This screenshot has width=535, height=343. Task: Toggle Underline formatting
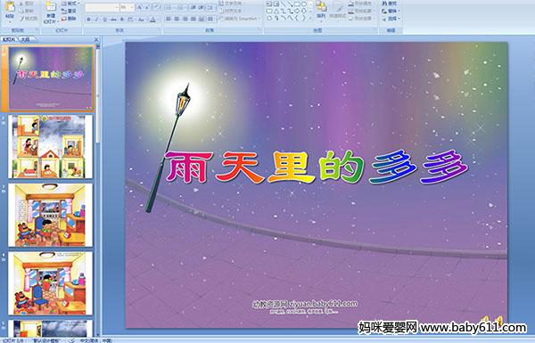(x=104, y=20)
